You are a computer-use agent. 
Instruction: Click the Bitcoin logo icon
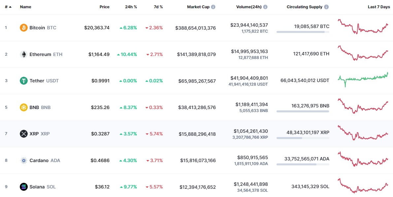click(24, 28)
